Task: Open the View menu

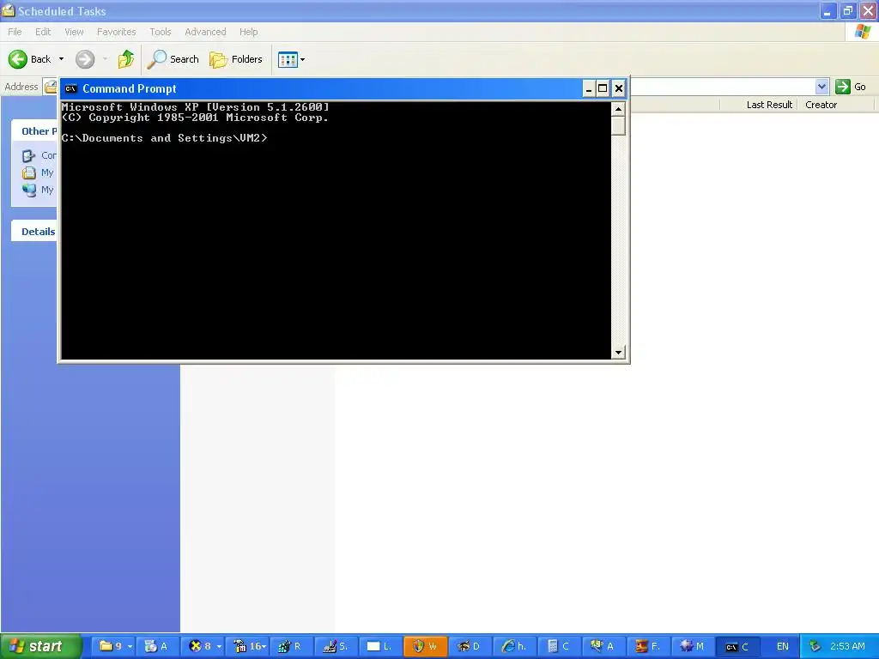Action: [74, 32]
